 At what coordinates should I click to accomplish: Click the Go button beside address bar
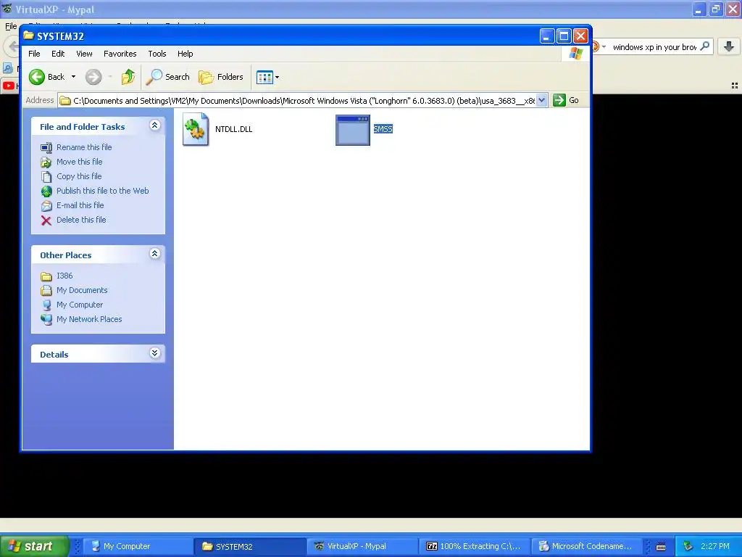coord(566,100)
